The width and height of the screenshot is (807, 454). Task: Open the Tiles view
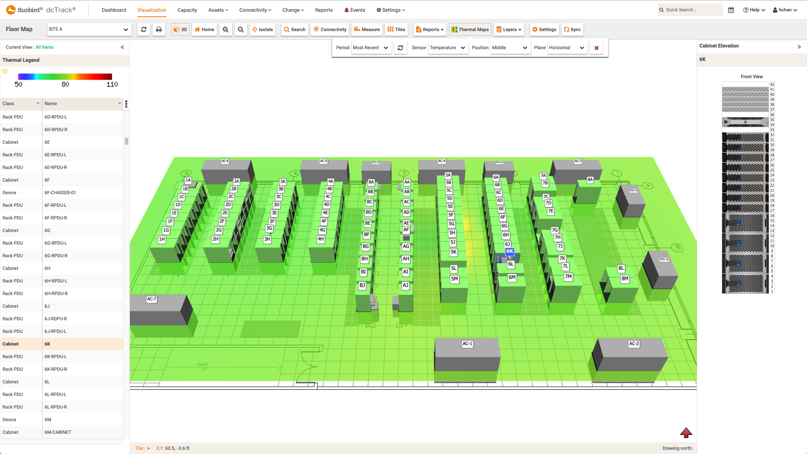pos(396,29)
